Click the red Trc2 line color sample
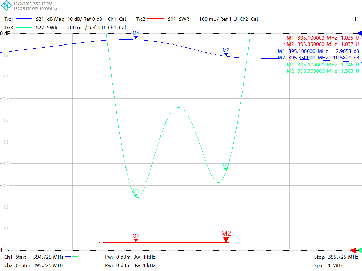Viewport: 362px width, 271px height. (156, 19)
